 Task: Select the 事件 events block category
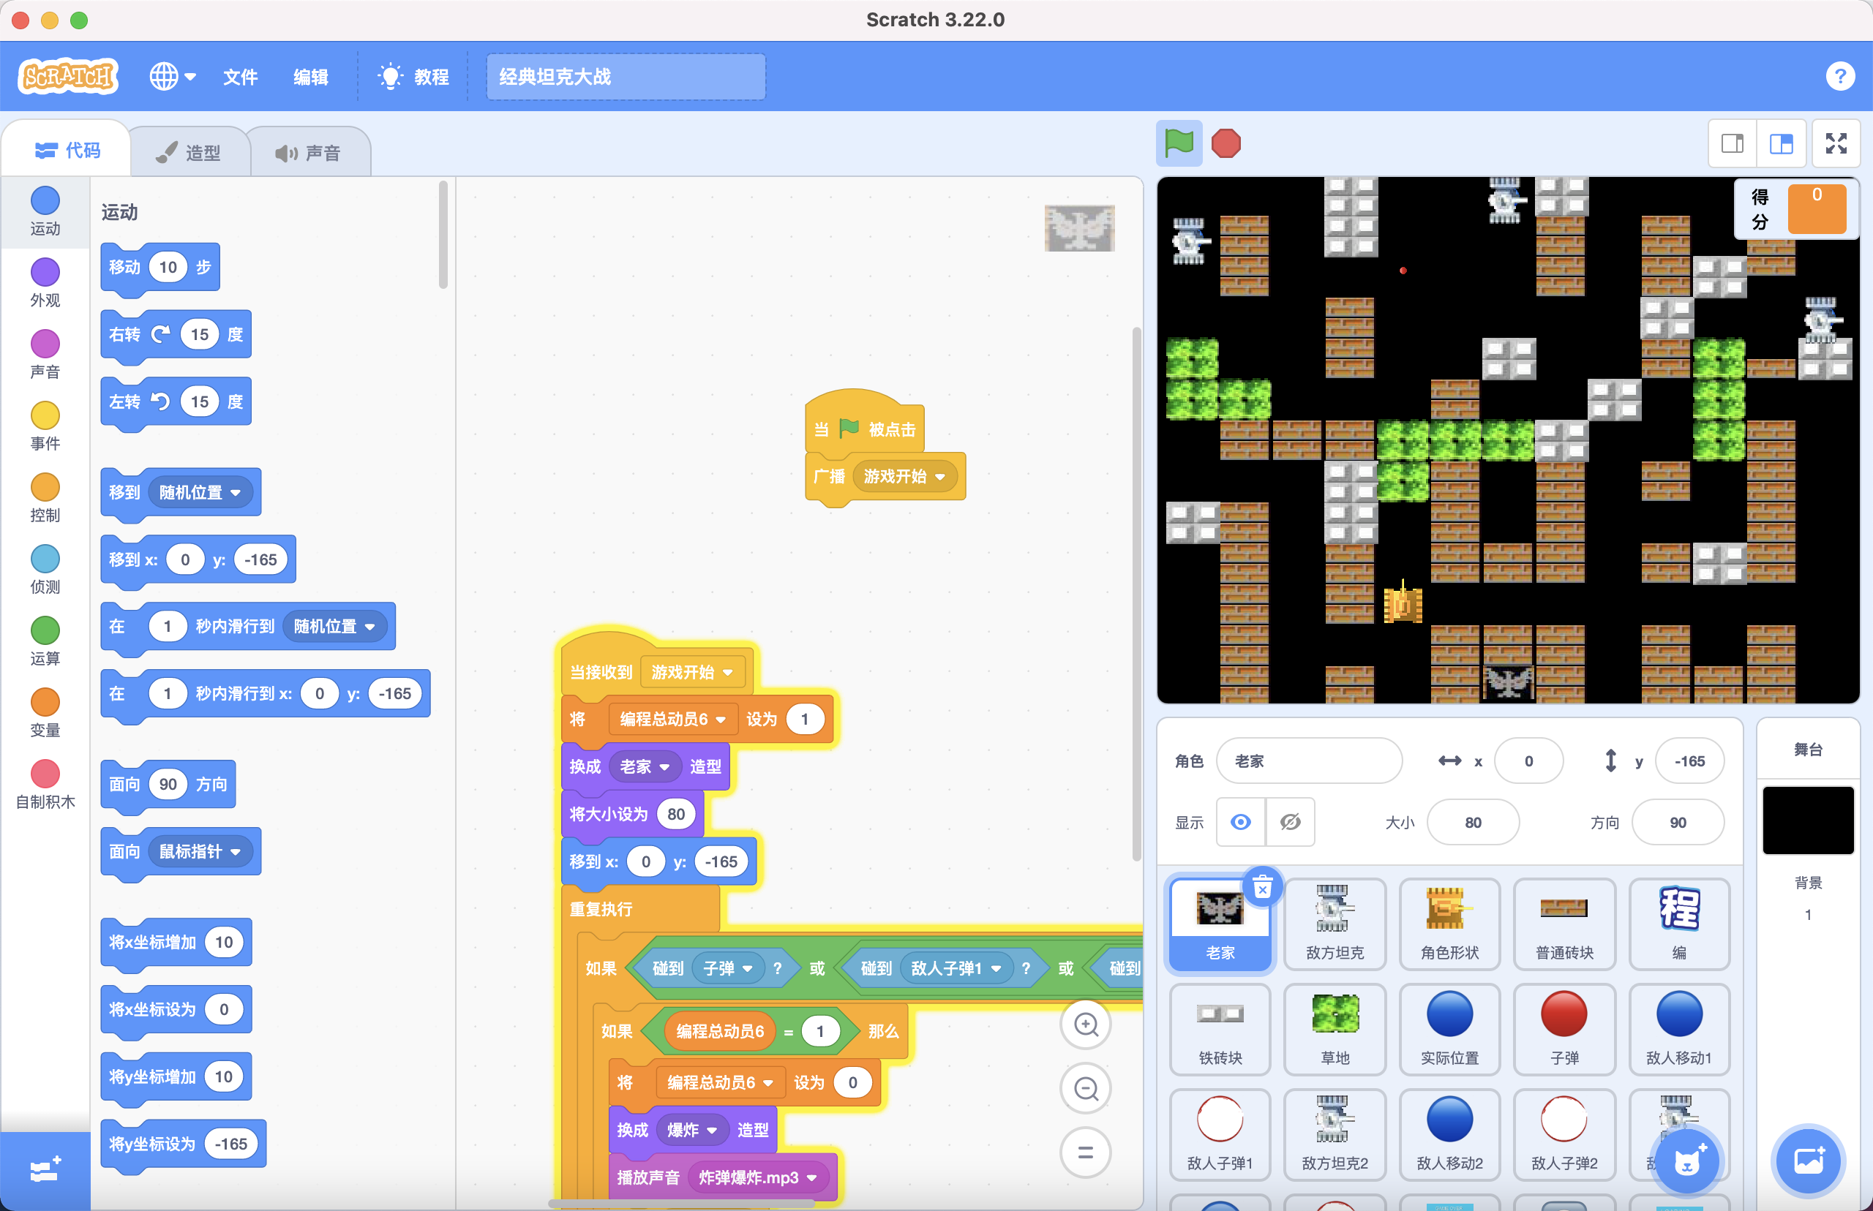[x=45, y=426]
